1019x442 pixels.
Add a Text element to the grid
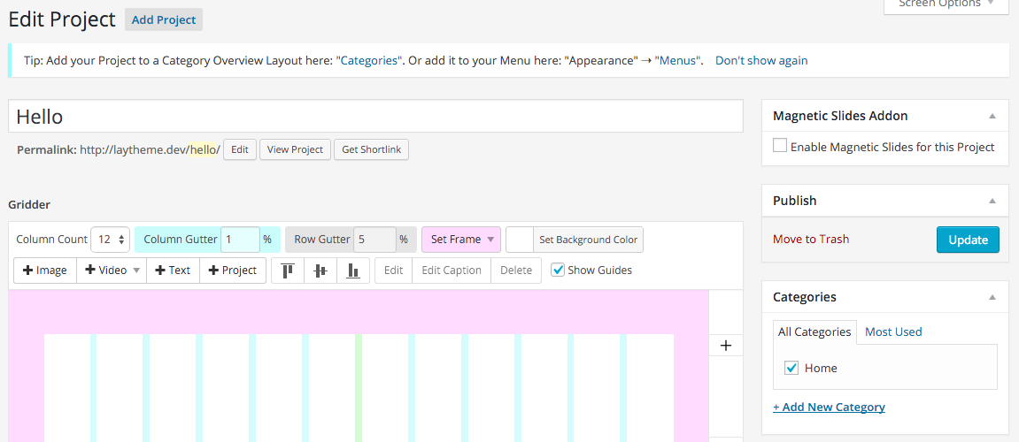(173, 271)
